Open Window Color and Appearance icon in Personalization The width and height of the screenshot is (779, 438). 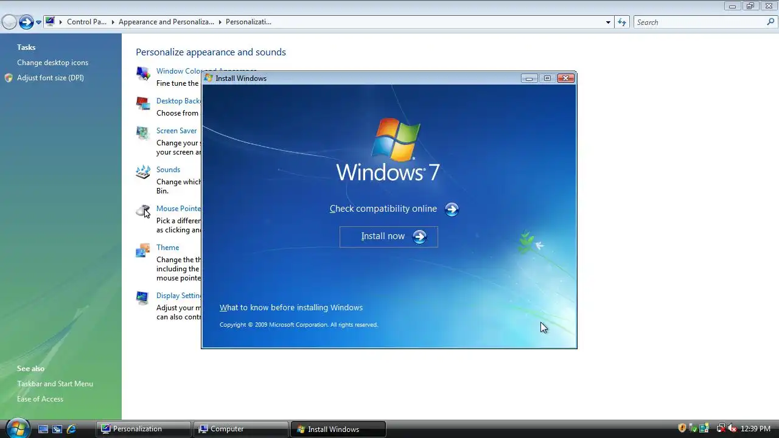[x=143, y=74]
